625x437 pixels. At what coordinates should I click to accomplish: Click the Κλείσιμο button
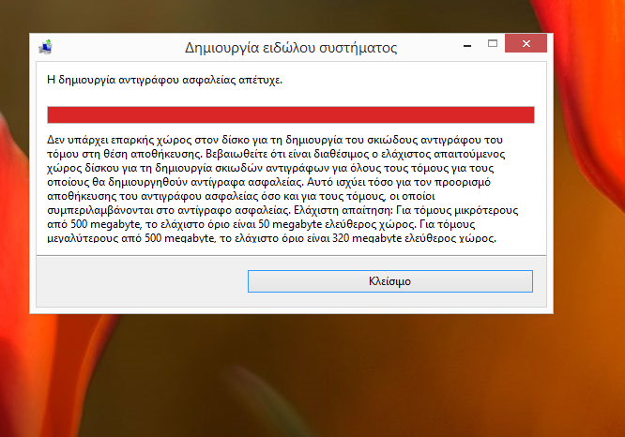389,281
